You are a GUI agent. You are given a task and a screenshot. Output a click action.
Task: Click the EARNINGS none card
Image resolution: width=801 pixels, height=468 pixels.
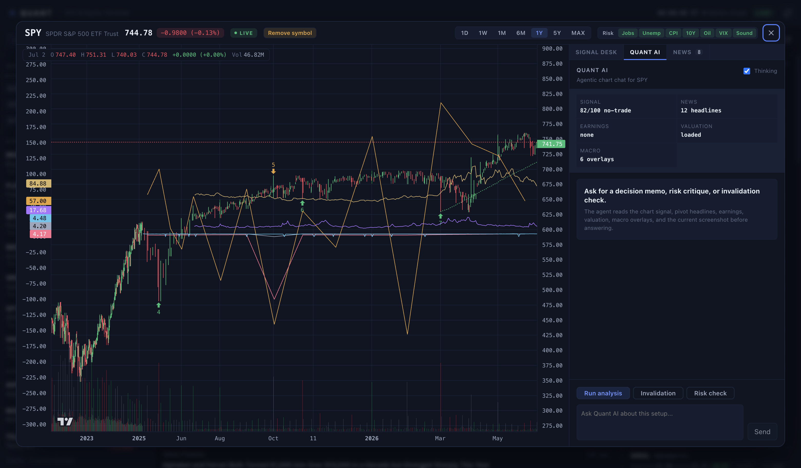coord(626,131)
